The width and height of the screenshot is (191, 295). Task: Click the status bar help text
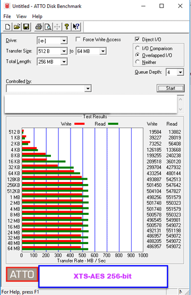(x=20, y=292)
